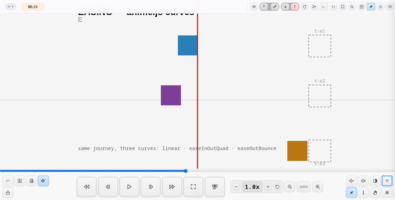Click the asterisk button
Viewport: 395px width, 200px height.
(387, 193)
